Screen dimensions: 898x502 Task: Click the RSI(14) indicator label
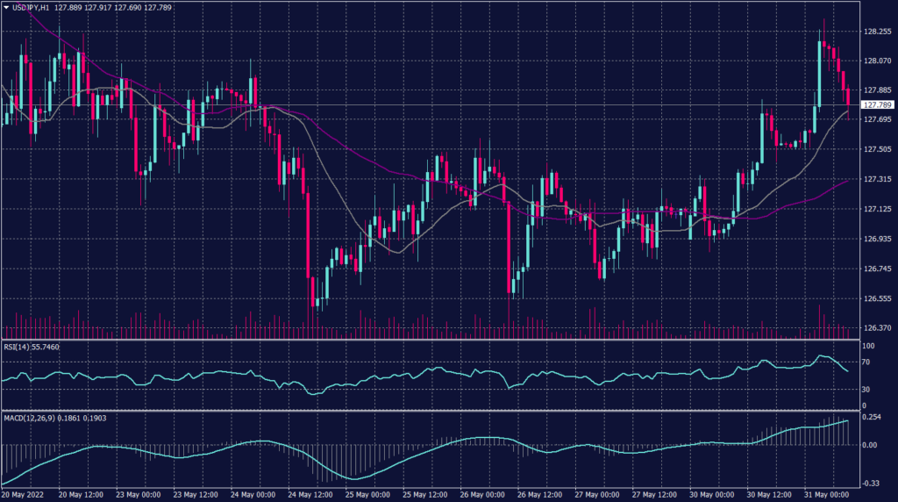(19, 348)
